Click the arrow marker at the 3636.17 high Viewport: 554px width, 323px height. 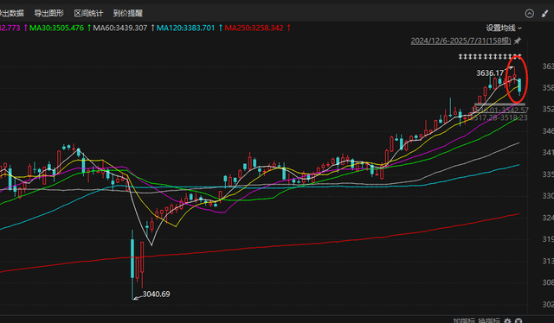point(512,68)
